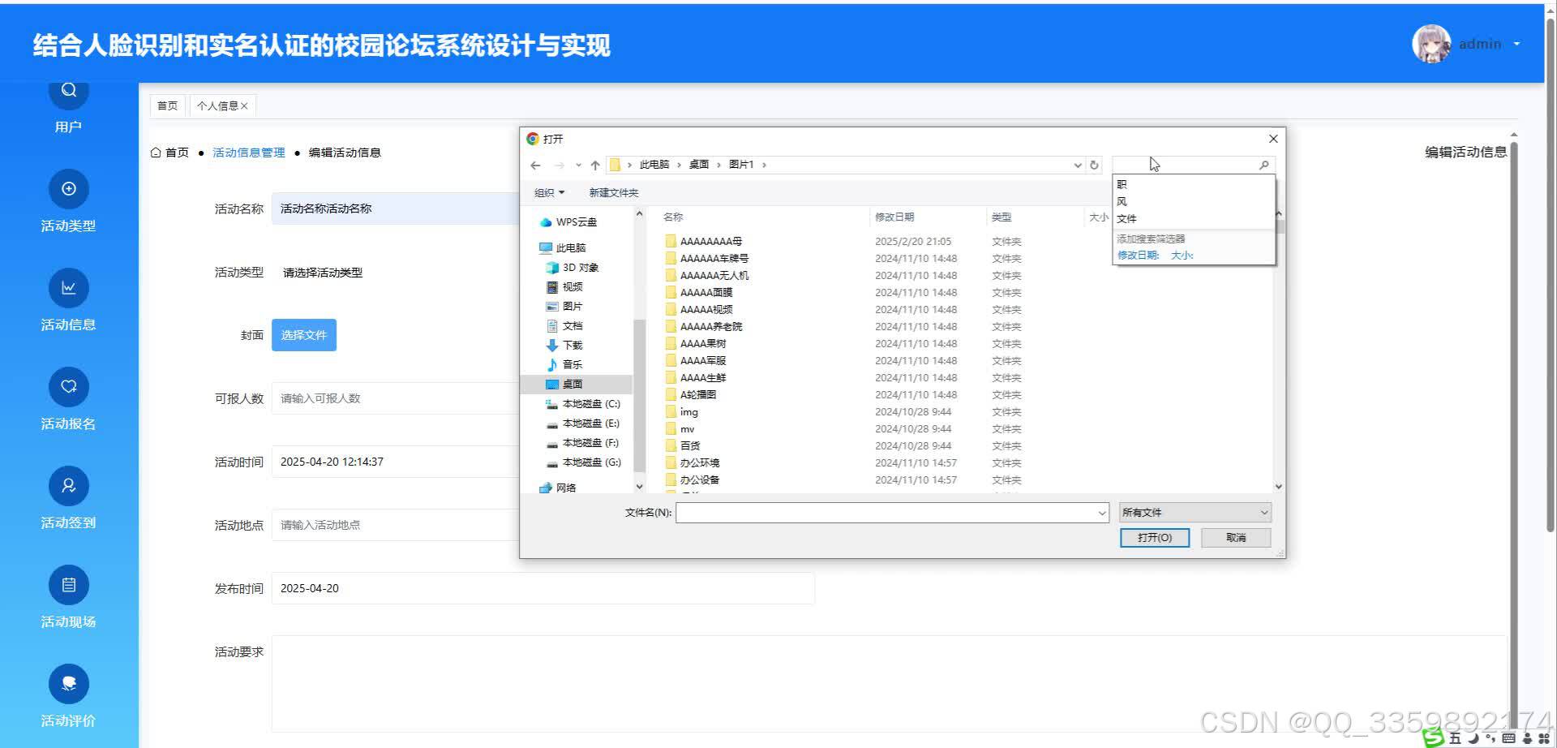Select the 修改日期 search filter link

point(1138,254)
